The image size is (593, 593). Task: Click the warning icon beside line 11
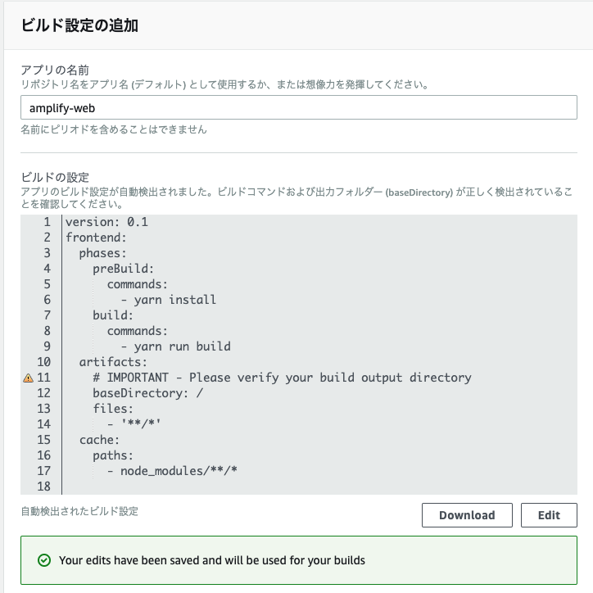point(28,378)
